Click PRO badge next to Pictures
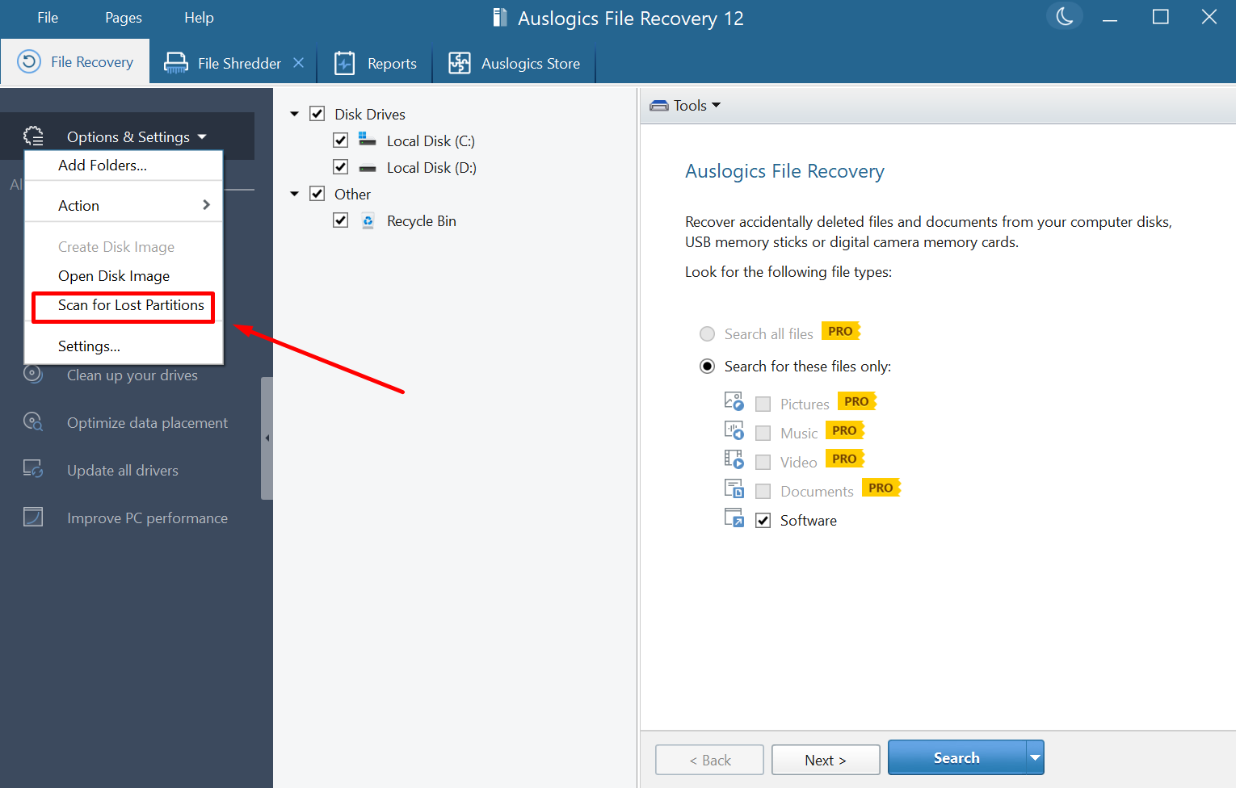 [x=857, y=401]
